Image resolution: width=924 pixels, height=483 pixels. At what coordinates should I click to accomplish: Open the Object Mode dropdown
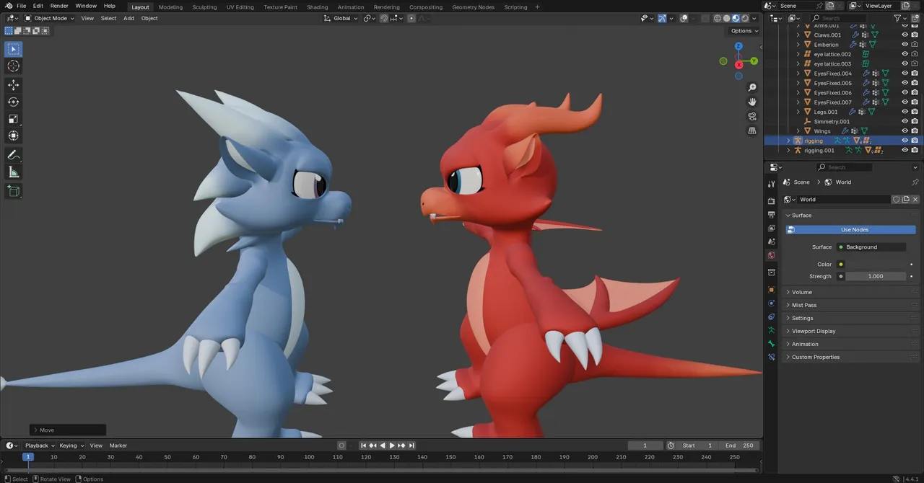[x=49, y=18]
